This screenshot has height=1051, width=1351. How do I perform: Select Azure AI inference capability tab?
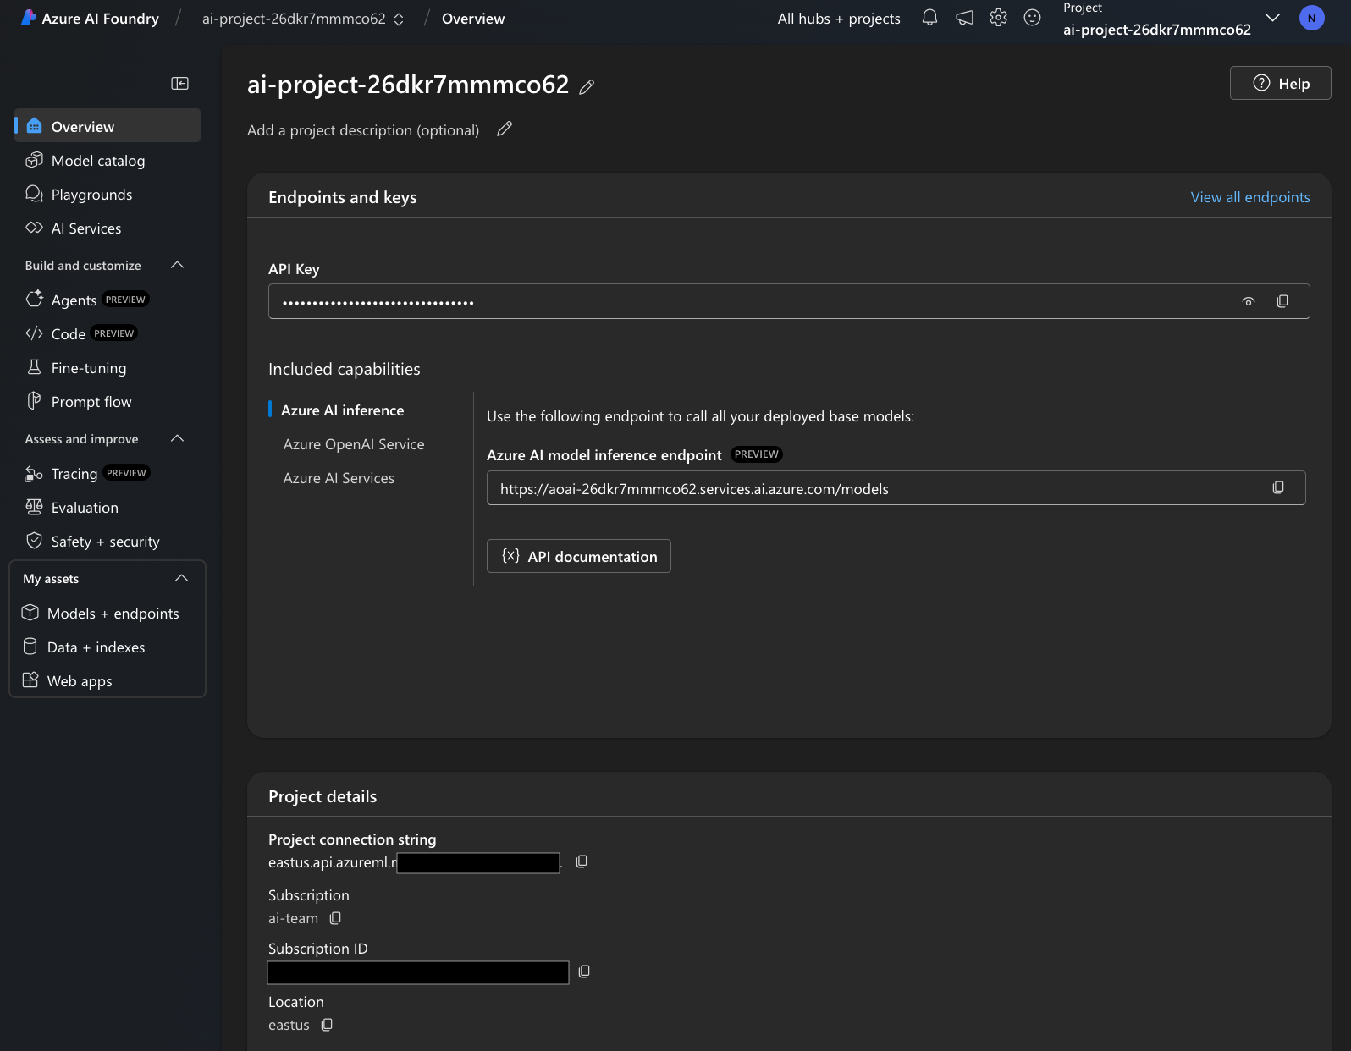click(343, 410)
